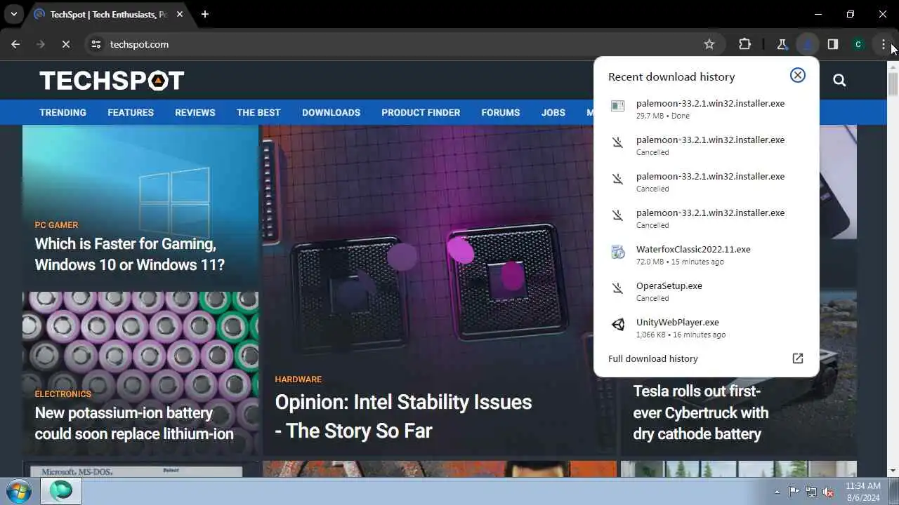The height and width of the screenshot is (505, 899).
Task: Toggle the side panel icon
Action: (x=832, y=44)
